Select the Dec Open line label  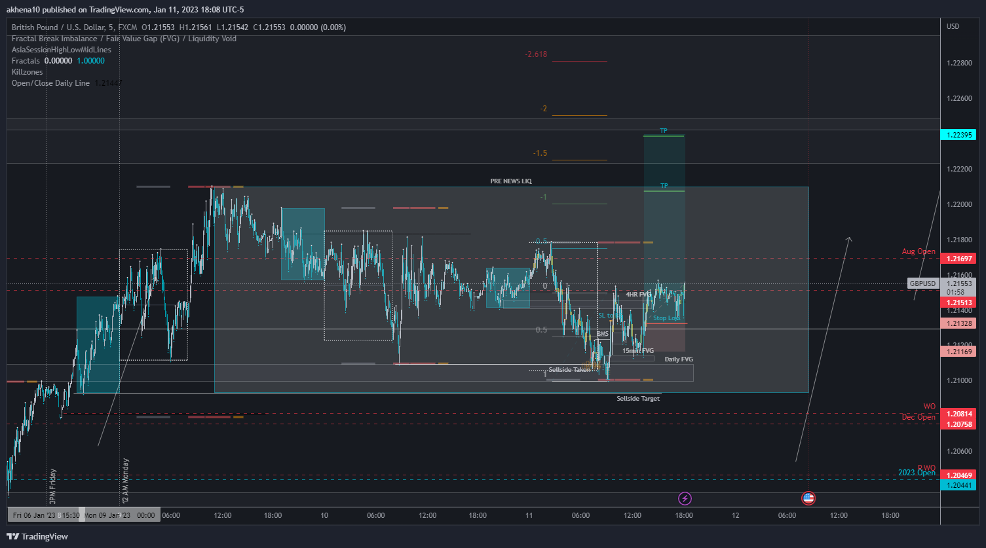tap(919, 417)
